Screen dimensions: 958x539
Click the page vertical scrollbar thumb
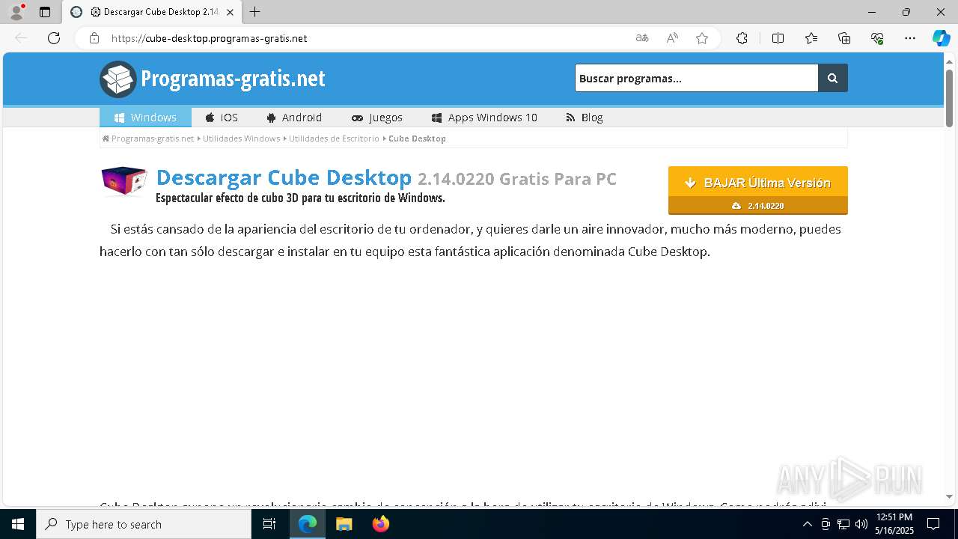[949, 97]
